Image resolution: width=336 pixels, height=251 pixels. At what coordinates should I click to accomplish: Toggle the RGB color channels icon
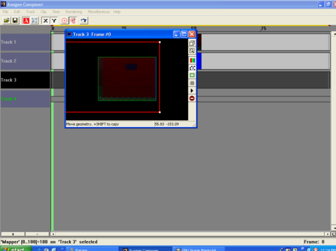point(192,60)
